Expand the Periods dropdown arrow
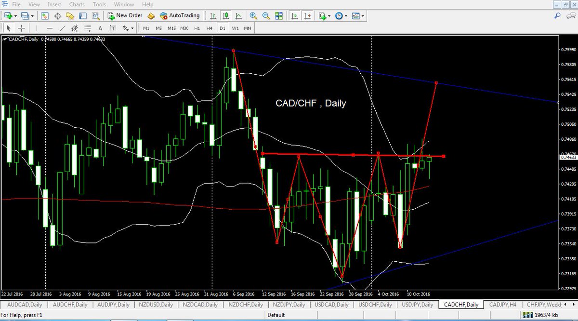The width and height of the screenshot is (578, 321). coord(346,16)
